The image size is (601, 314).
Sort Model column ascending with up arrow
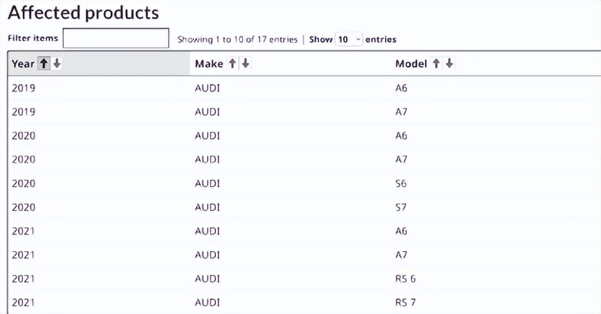pos(436,63)
